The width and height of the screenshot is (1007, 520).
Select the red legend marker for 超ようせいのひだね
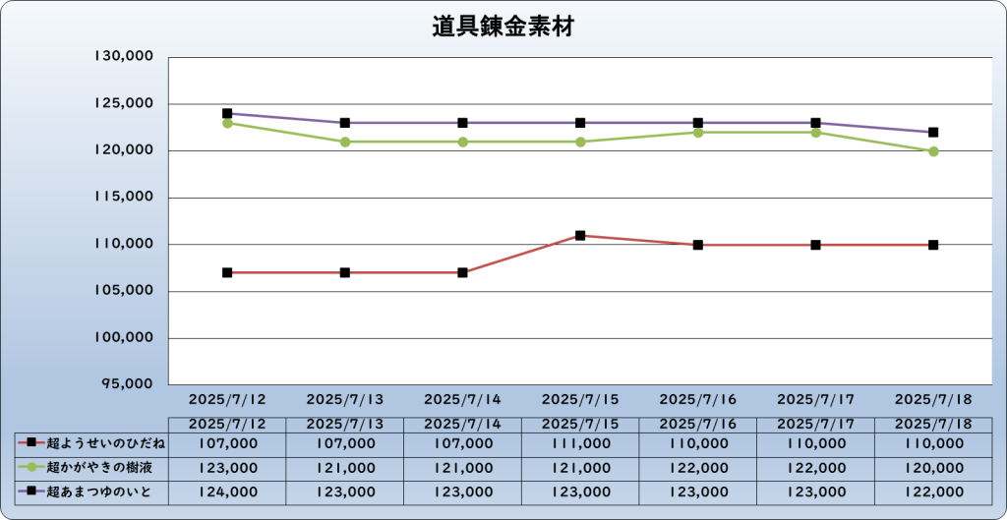pos(31,443)
